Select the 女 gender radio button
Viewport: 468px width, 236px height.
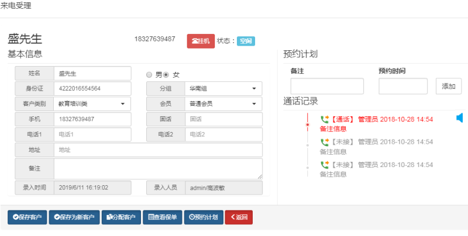166,75
